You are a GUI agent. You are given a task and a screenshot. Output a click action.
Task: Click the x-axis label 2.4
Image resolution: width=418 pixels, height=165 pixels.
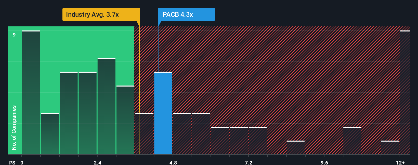tap(97, 162)
